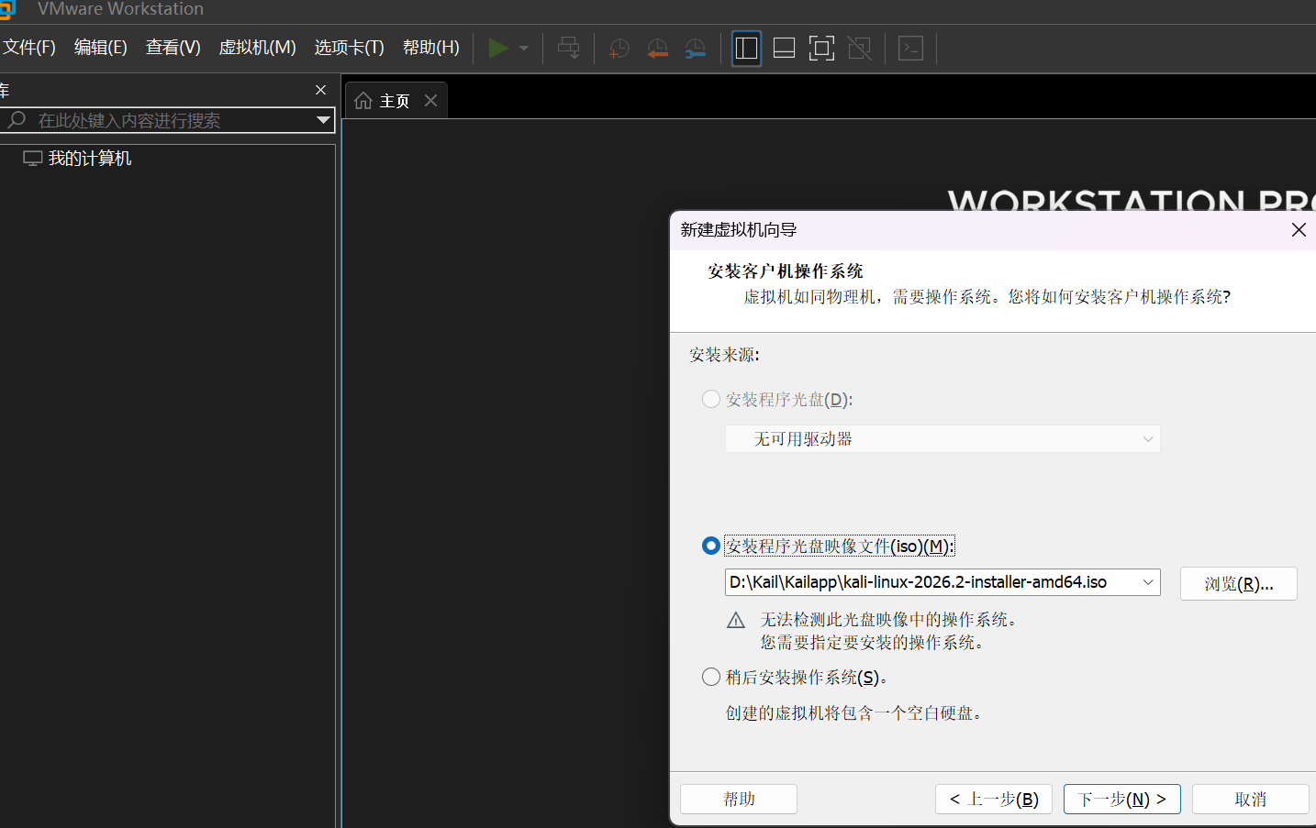Open the power options dropdown arrow

(x=524, y=48)
